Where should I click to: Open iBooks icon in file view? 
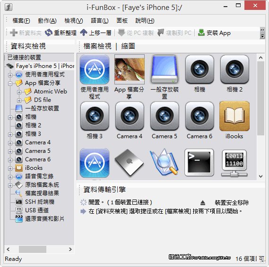coord(234,116)
